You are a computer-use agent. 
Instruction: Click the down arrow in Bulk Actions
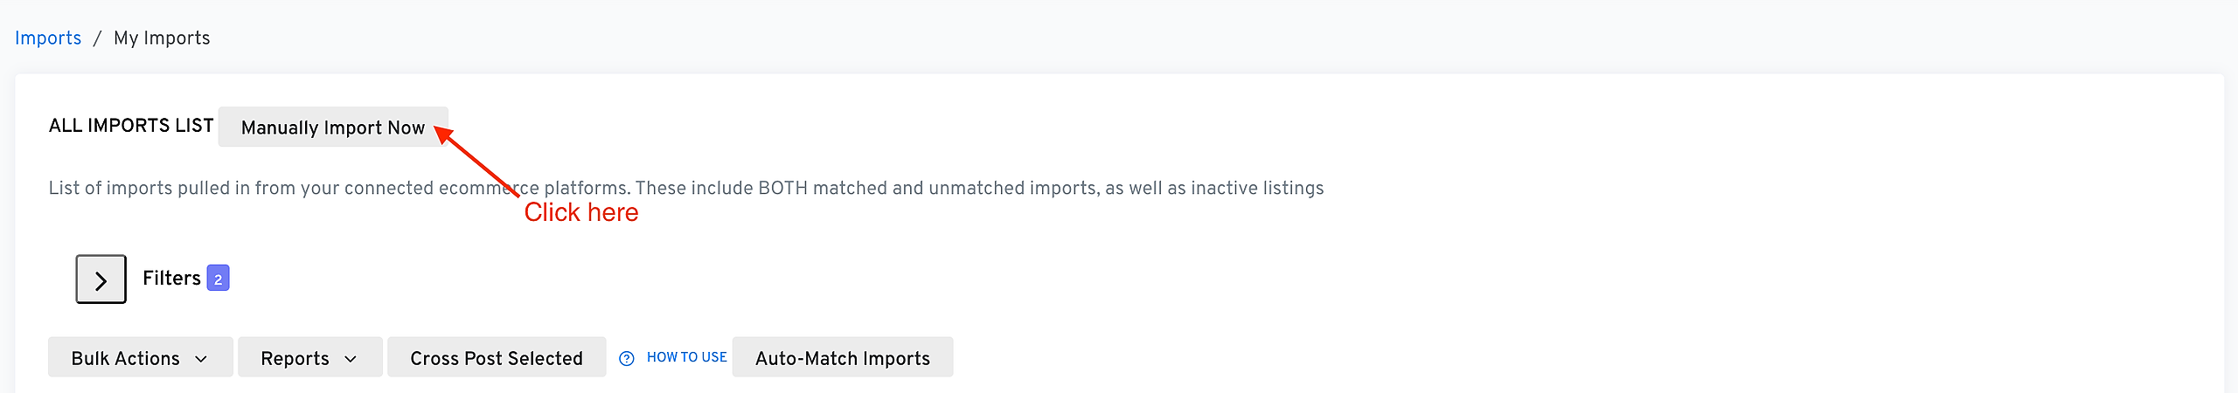201,359
